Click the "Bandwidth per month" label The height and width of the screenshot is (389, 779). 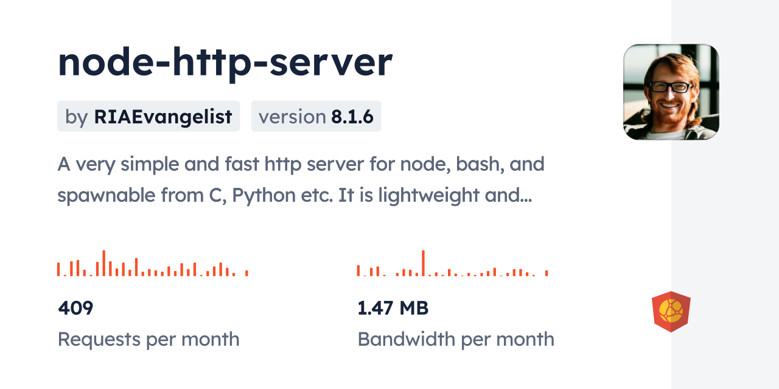[x=456, y=339]
